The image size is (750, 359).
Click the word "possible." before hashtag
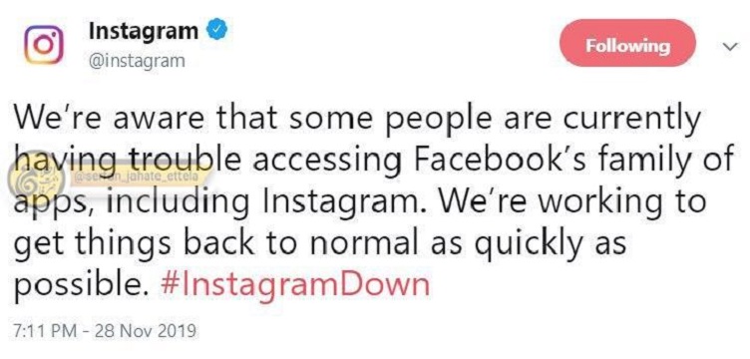[x=78, y=286]
